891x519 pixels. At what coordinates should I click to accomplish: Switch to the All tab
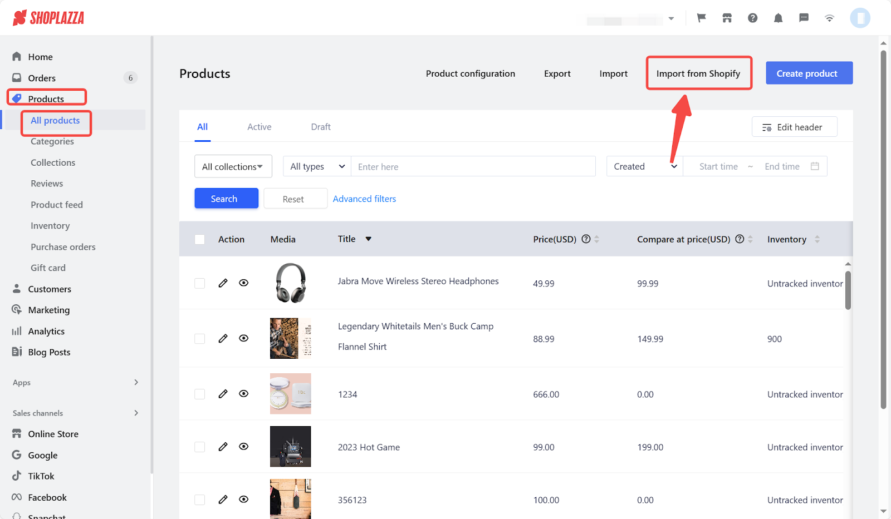203,127
